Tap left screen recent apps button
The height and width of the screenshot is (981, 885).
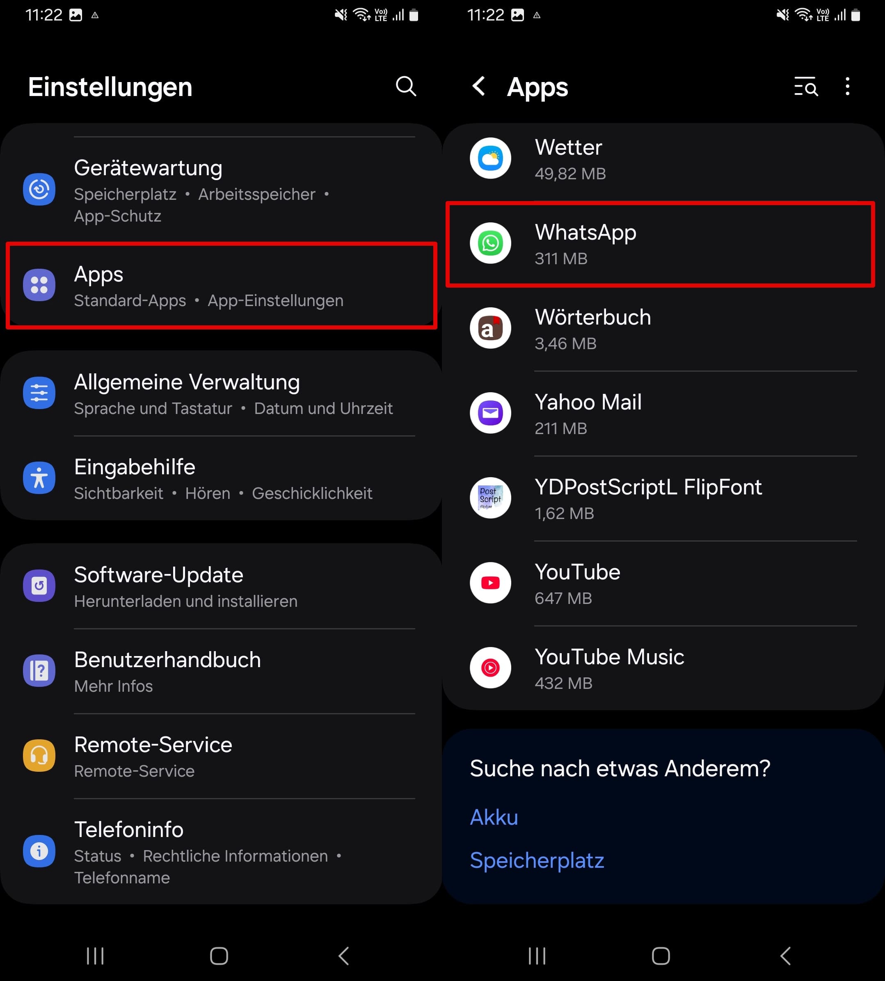pyautogui.click(x=95, y=956)
